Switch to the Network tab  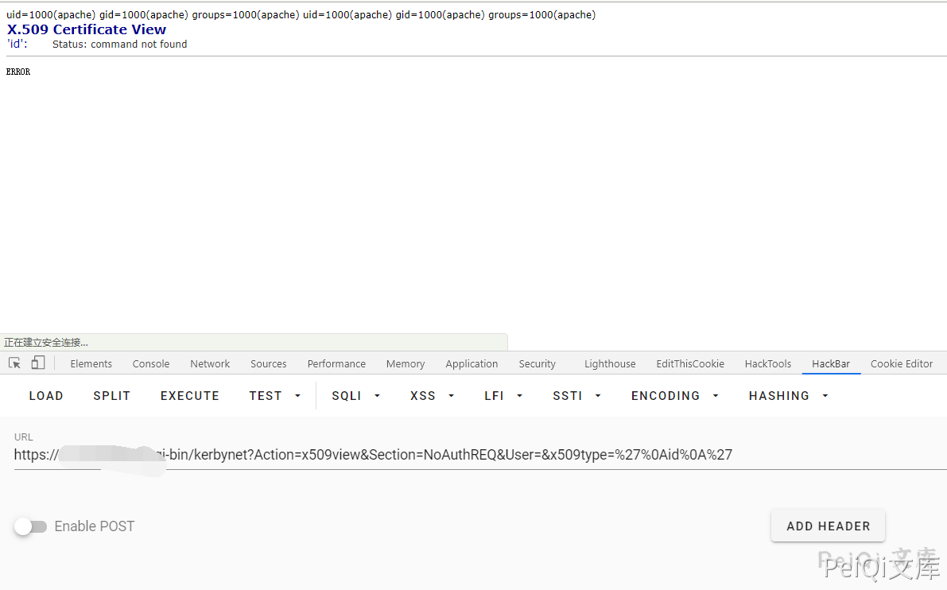coord(210,364)
